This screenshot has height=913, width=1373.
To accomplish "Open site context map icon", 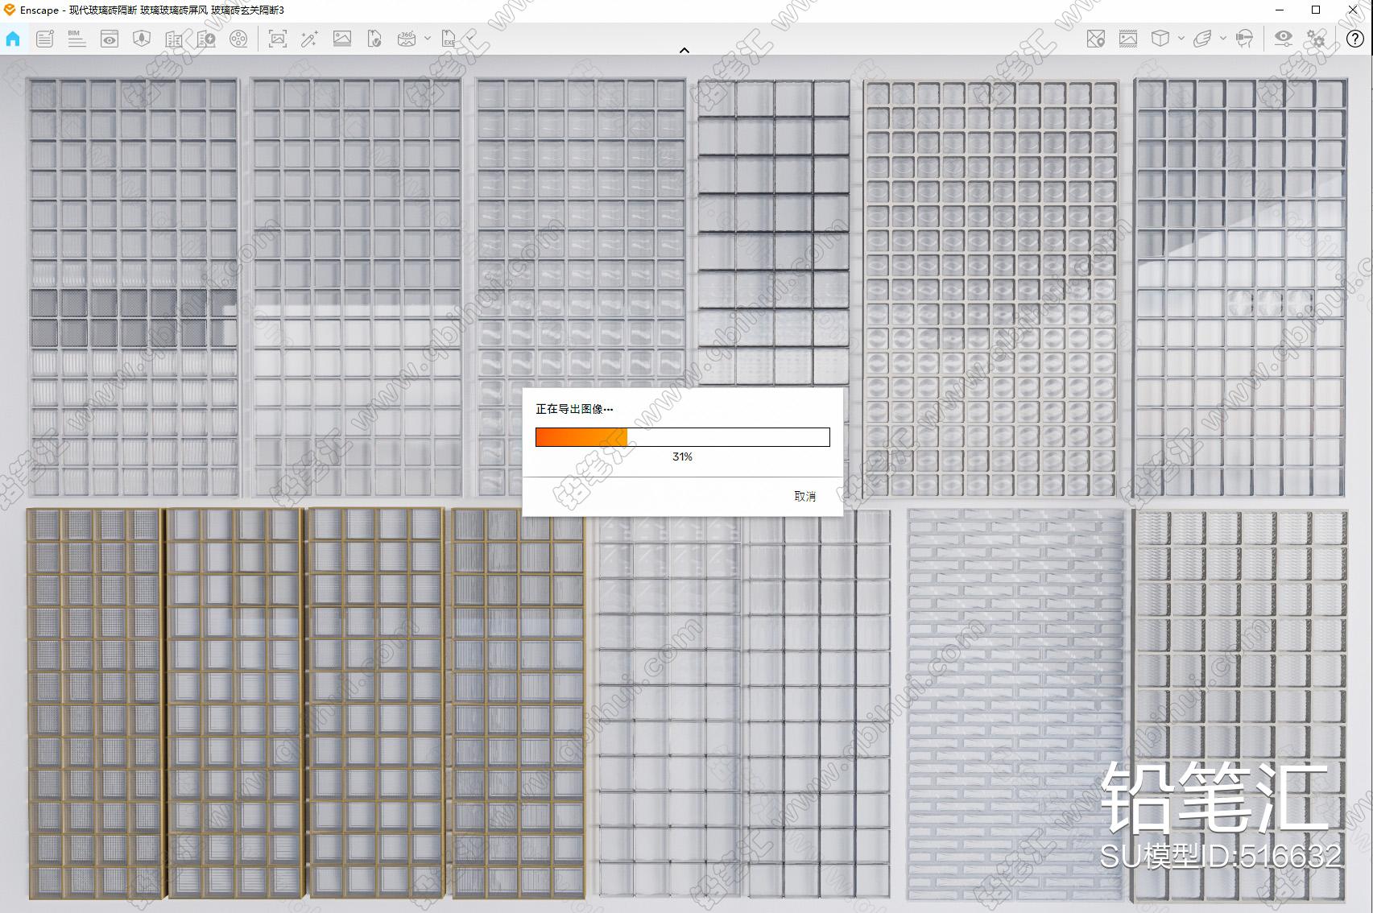I will pos(1096,39).
